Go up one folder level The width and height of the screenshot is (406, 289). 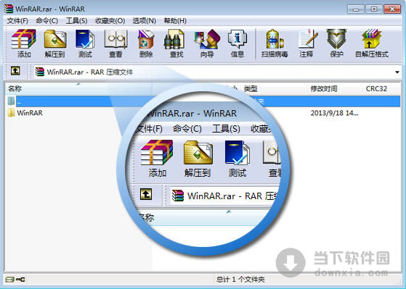(x=15, y=71)
